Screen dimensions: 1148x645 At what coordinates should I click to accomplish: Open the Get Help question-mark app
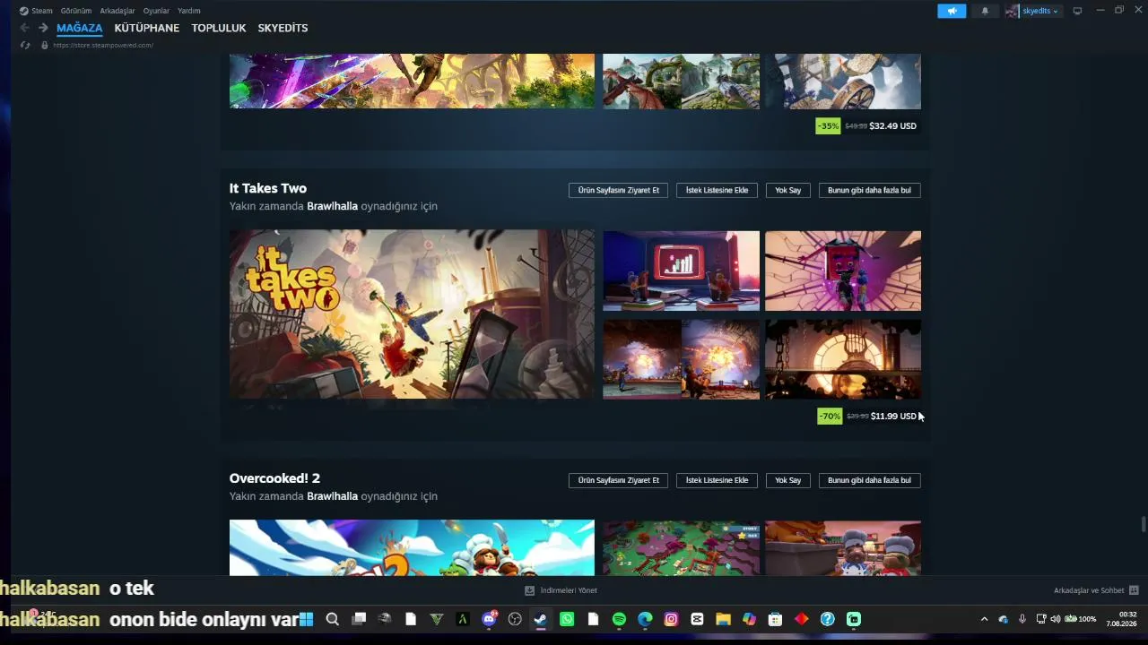click(828, 619)
